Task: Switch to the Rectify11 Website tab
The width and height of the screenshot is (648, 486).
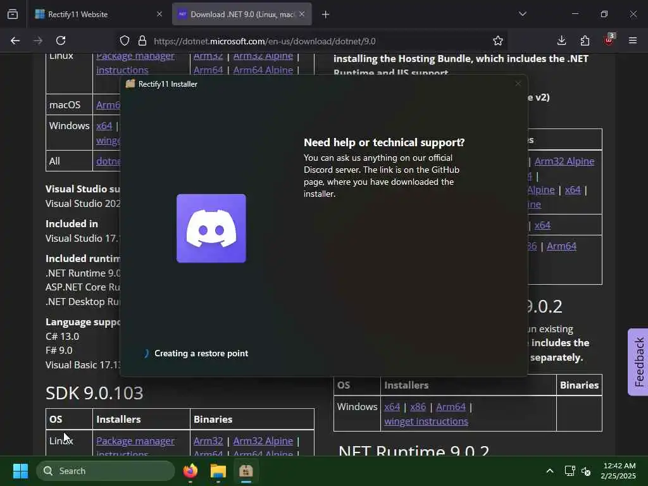Action: [x=99, y=14]
